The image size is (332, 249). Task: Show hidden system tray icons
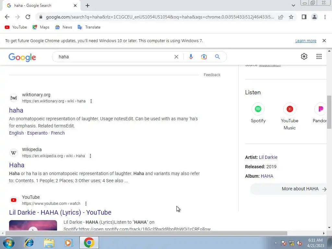pyautogui.click(x=276, y=243)
